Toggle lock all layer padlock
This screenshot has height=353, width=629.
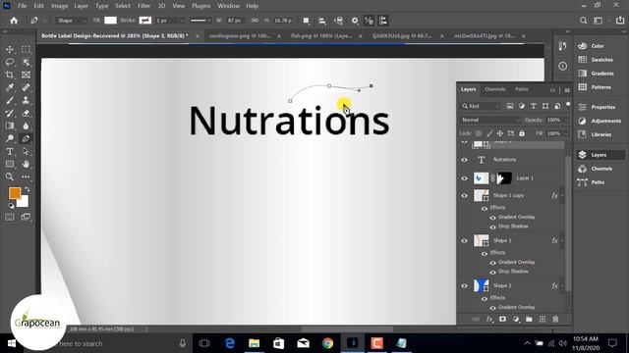click(x=522, y=133)
